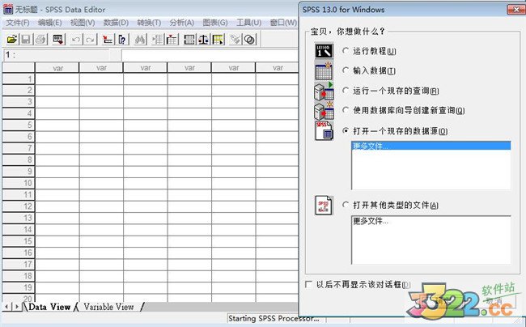Image resolution: width=526 pixels, height=327 pixels.
Task: Switch to the Variable View tab
Action: point(108,307)
